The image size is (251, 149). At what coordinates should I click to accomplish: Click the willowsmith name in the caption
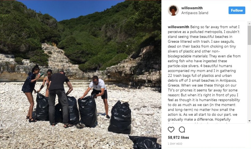tap(178, 27)
